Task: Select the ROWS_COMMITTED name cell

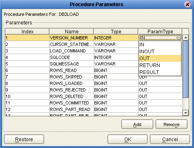Action: coord(72,103)
